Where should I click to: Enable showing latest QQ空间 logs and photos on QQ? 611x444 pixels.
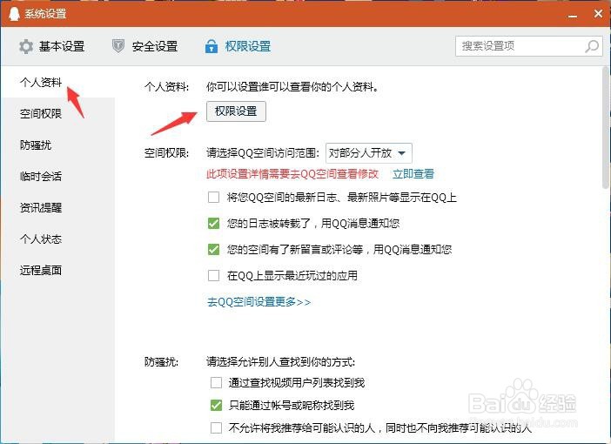[213, 198]
